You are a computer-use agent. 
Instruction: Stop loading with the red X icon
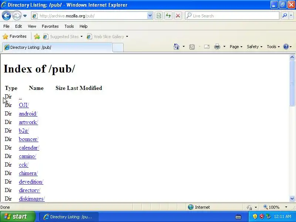(178, 16)
